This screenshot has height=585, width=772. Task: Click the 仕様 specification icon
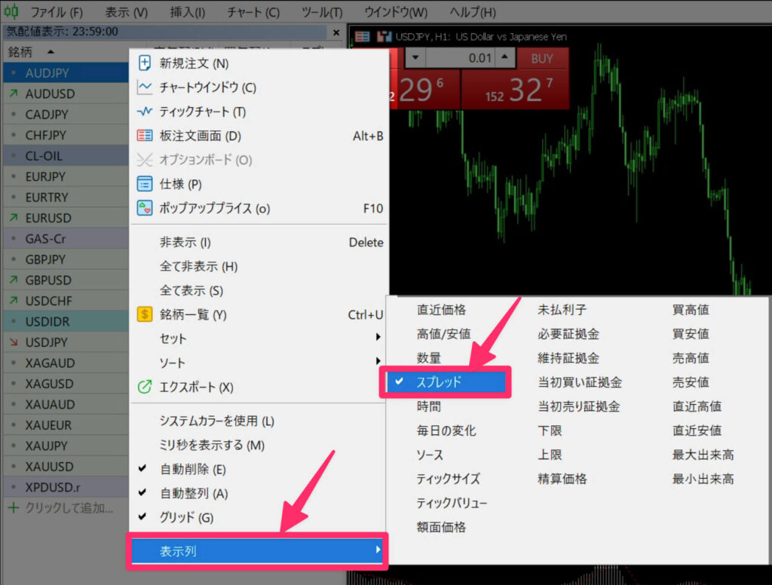144,182
